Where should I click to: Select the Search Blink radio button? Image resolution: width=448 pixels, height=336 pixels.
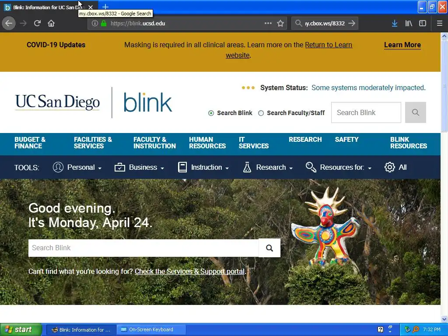[211, 113]
